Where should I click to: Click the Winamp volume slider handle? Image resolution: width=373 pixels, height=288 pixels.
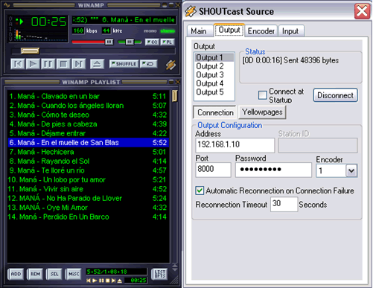109,42
